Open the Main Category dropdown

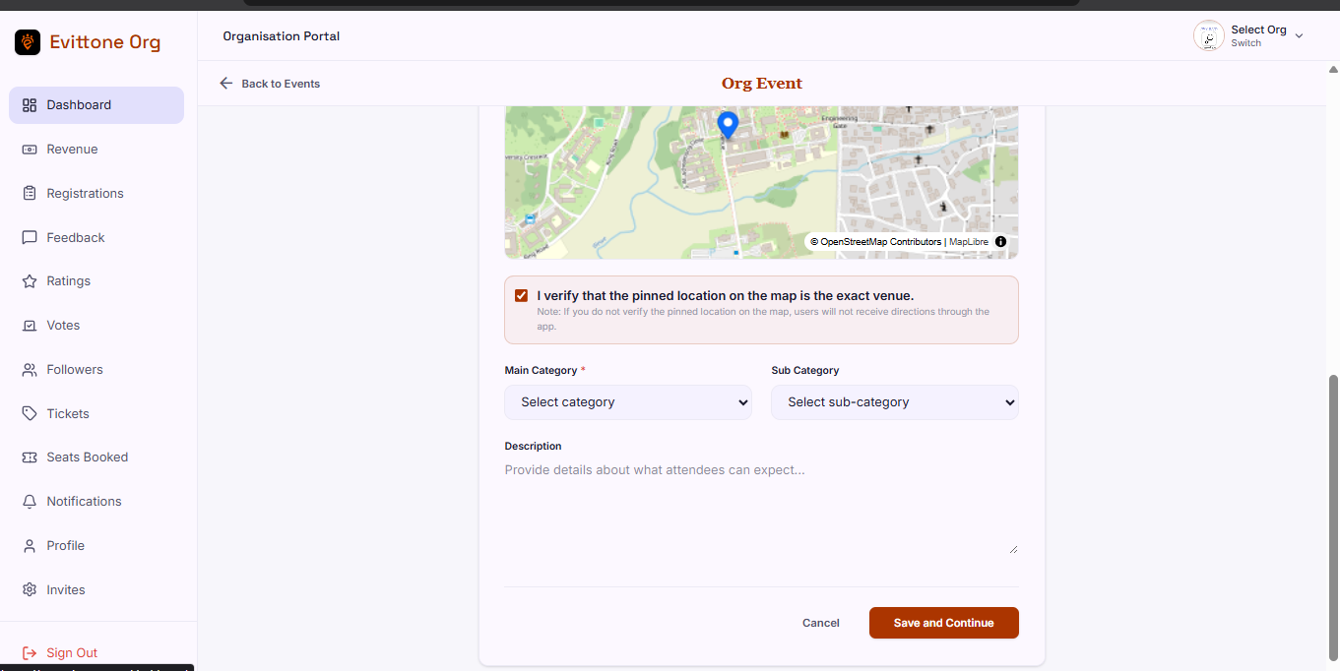point(628,402)
